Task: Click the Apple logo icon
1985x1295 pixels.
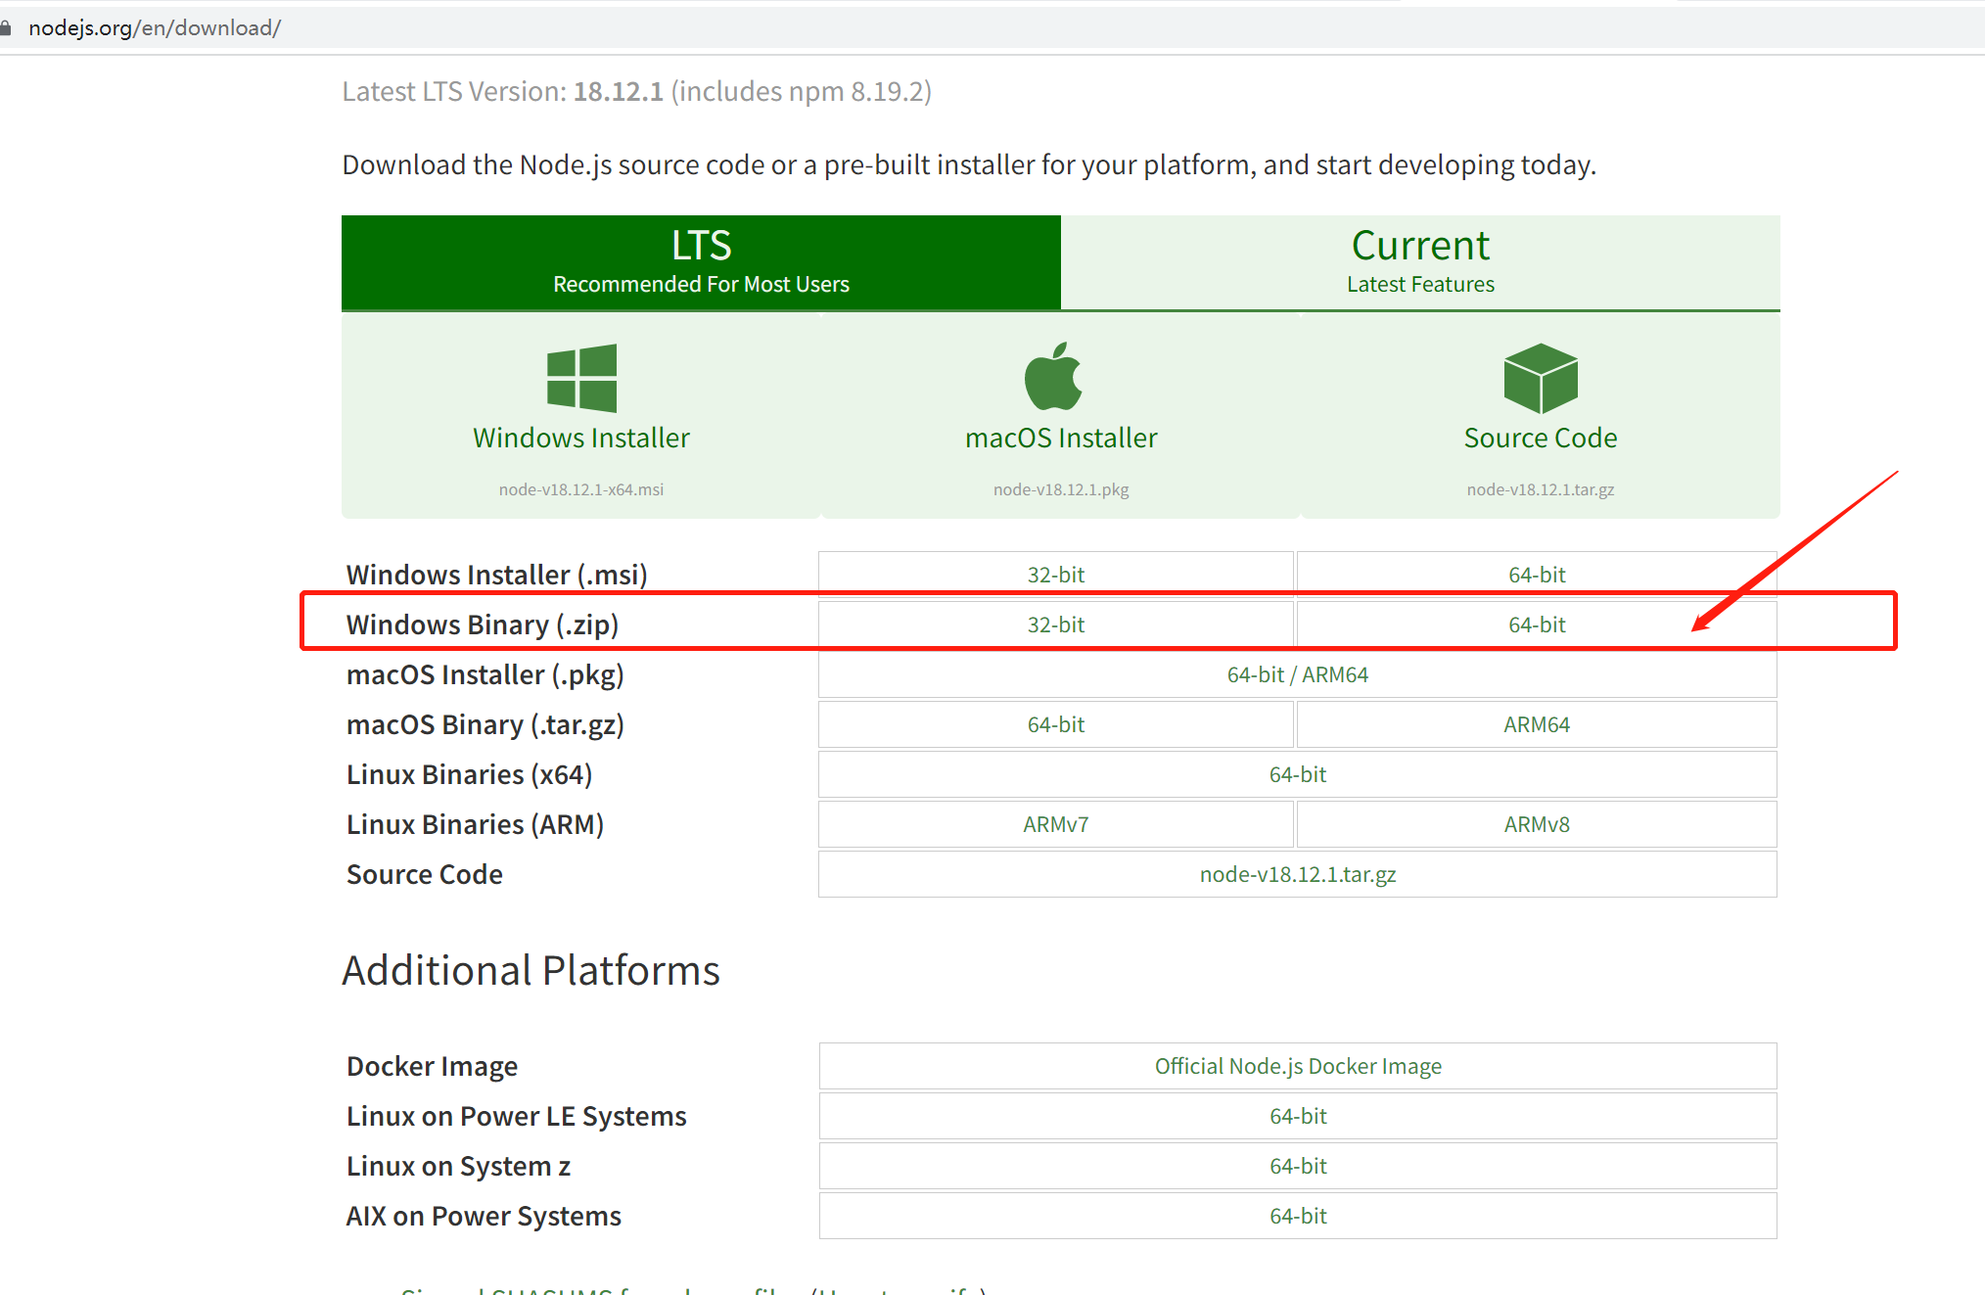Action: pyautogui.click(x=1053, y=376)
